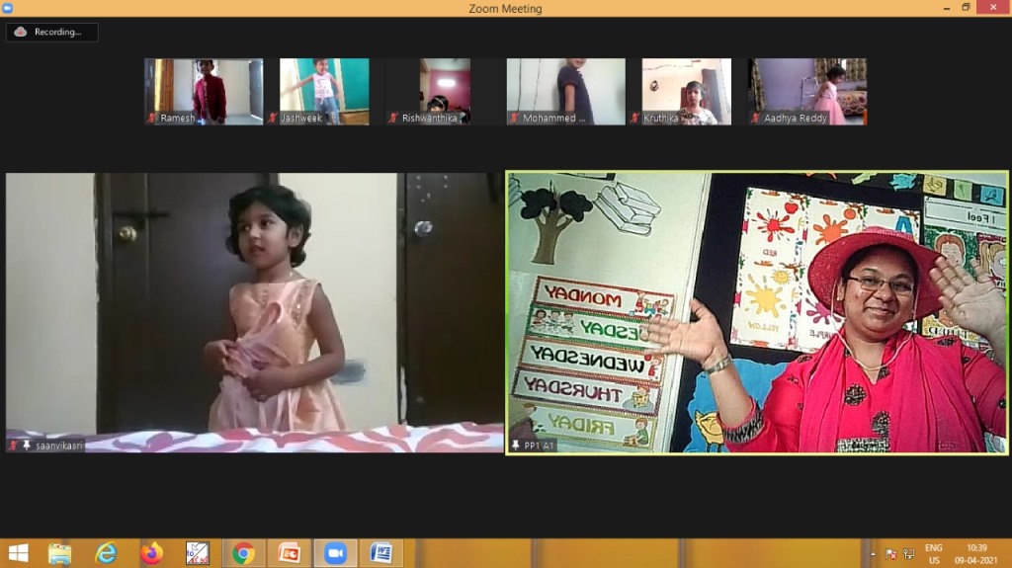1012x568 pixels.
Task: Click the saanvikasri participant video
Action: click(x=255, y=312)
